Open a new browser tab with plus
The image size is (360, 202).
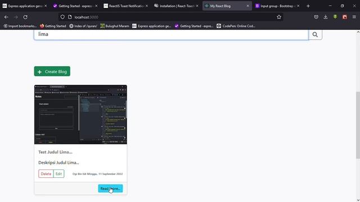click(308, 6)
